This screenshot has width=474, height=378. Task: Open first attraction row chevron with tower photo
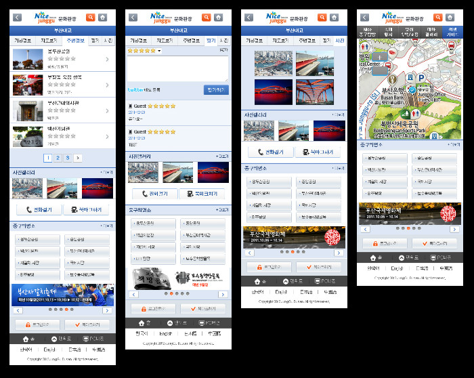pyautogui.click(x=107, y=59)
